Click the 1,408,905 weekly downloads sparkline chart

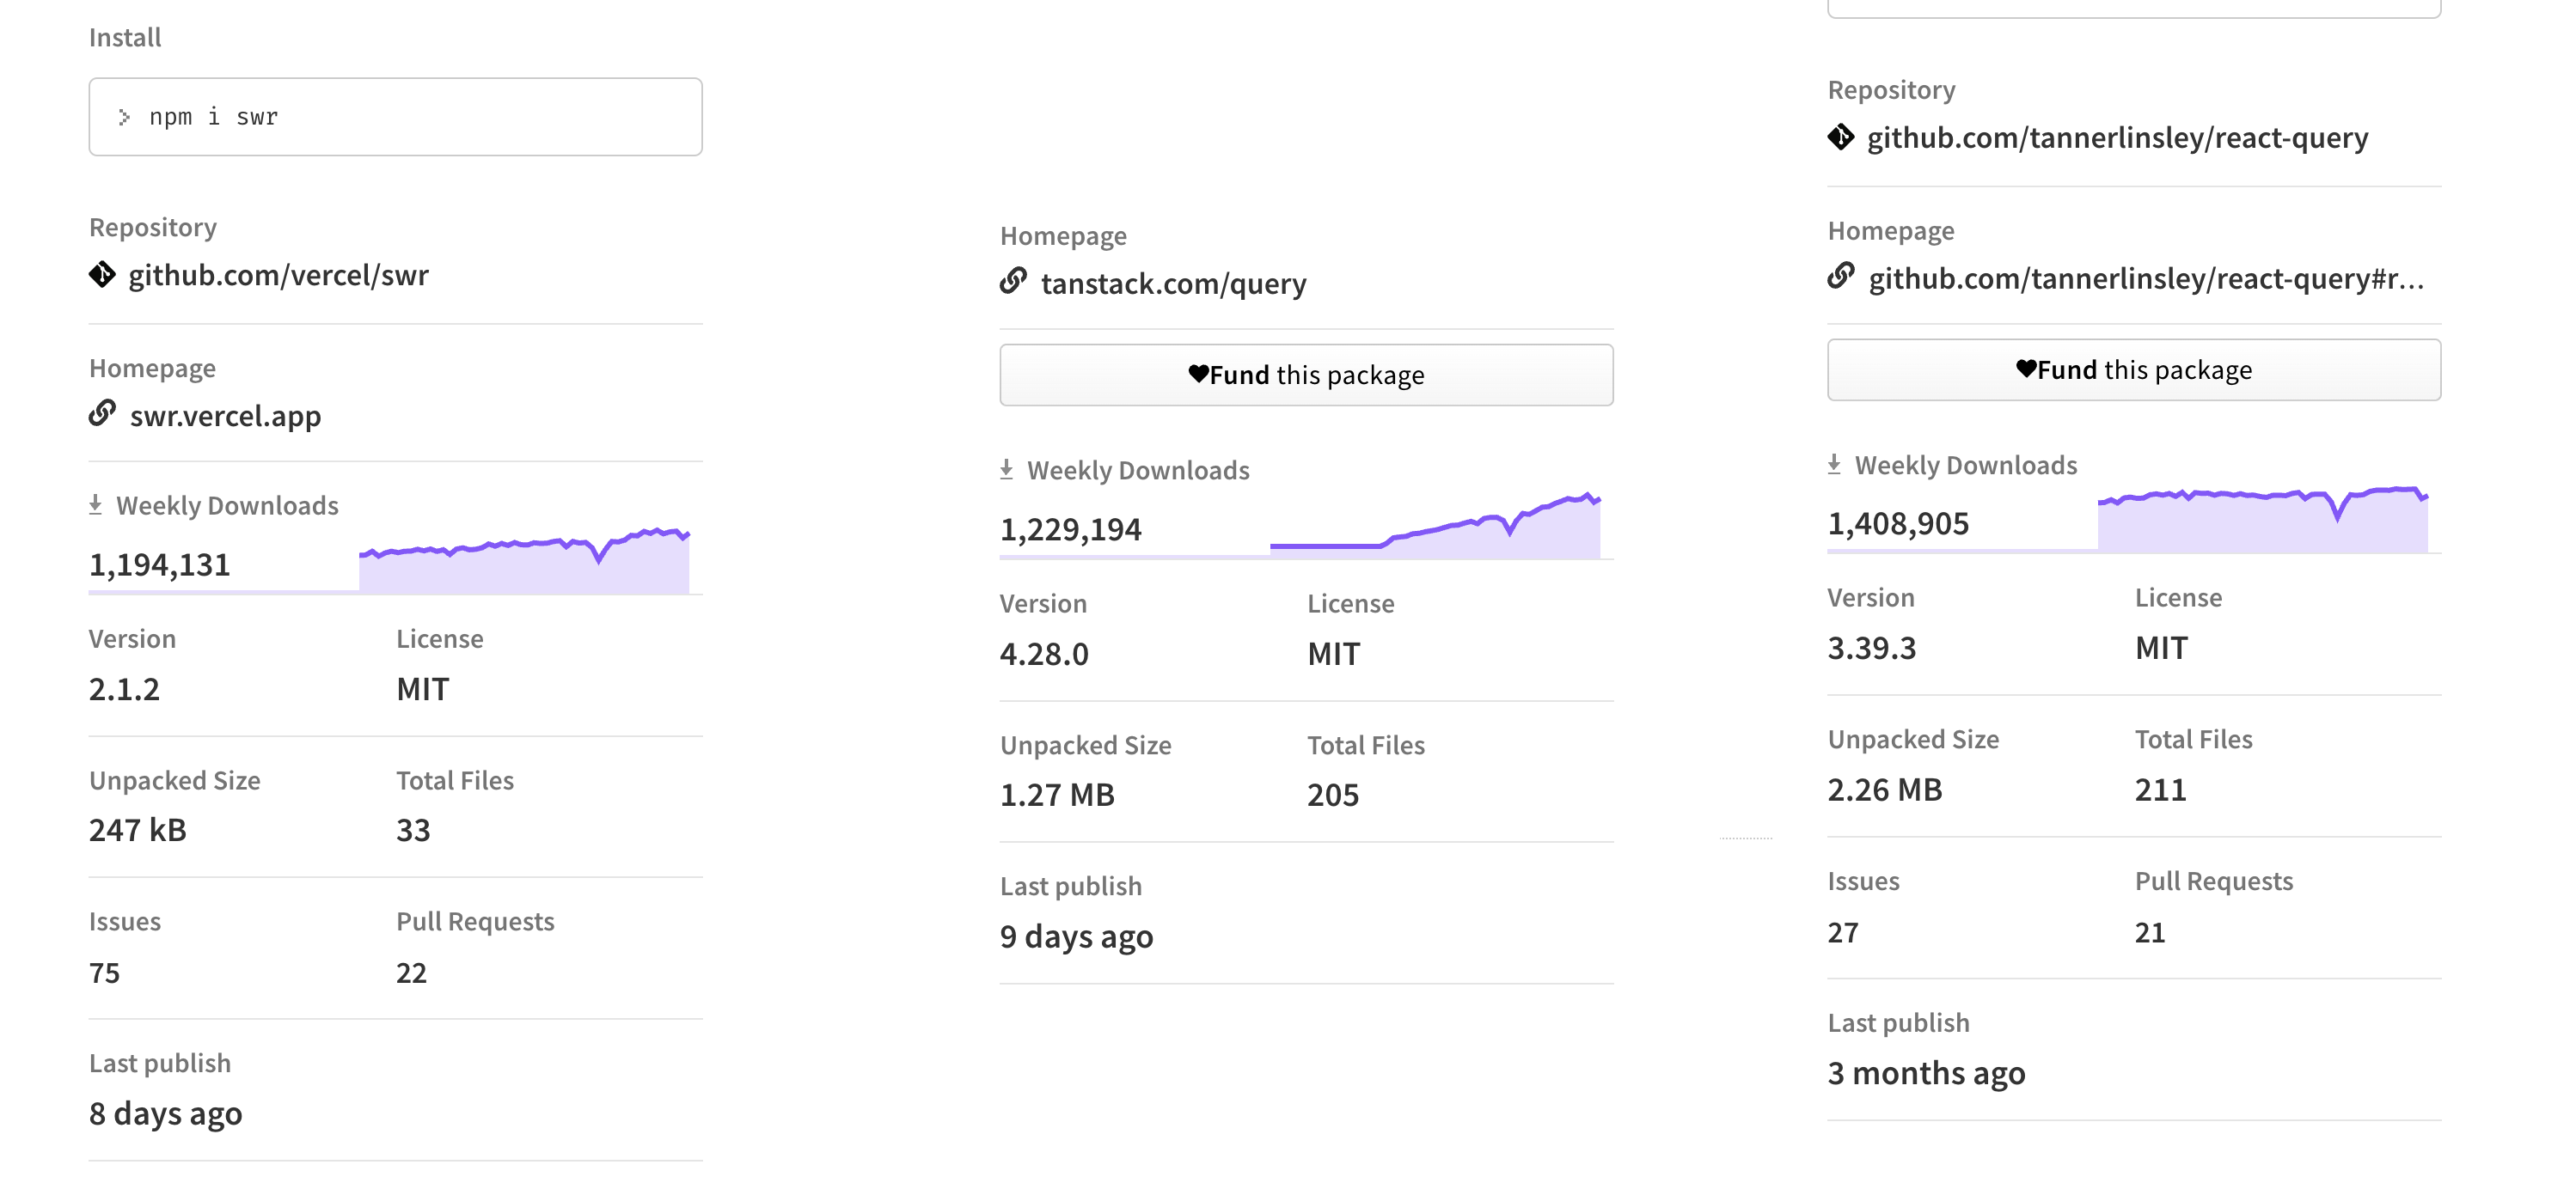tap(2262, 520)
